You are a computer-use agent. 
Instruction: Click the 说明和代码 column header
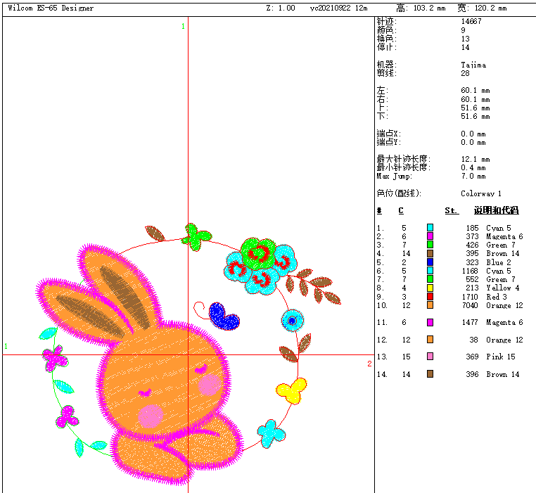[496, 211]
